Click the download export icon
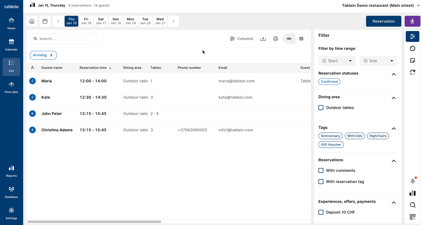Viewport: 421px width, 225px height. click(263, 39)
